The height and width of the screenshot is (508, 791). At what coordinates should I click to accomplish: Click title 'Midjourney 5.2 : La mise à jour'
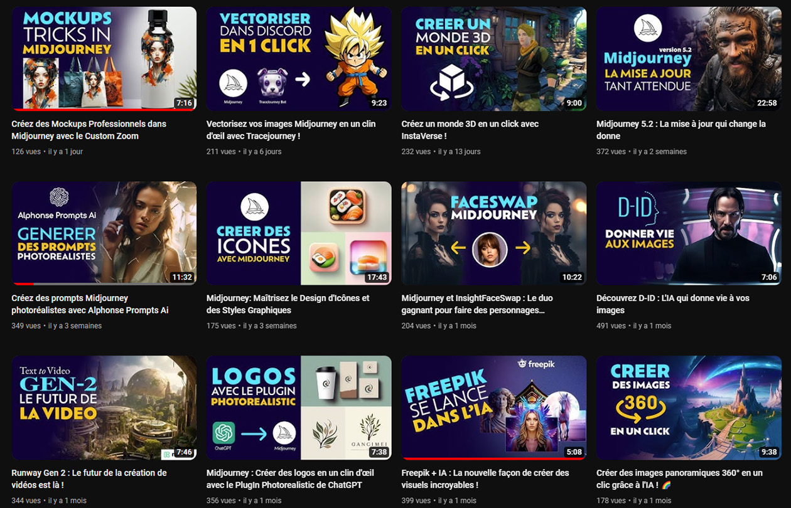click(x=681, y=130)
